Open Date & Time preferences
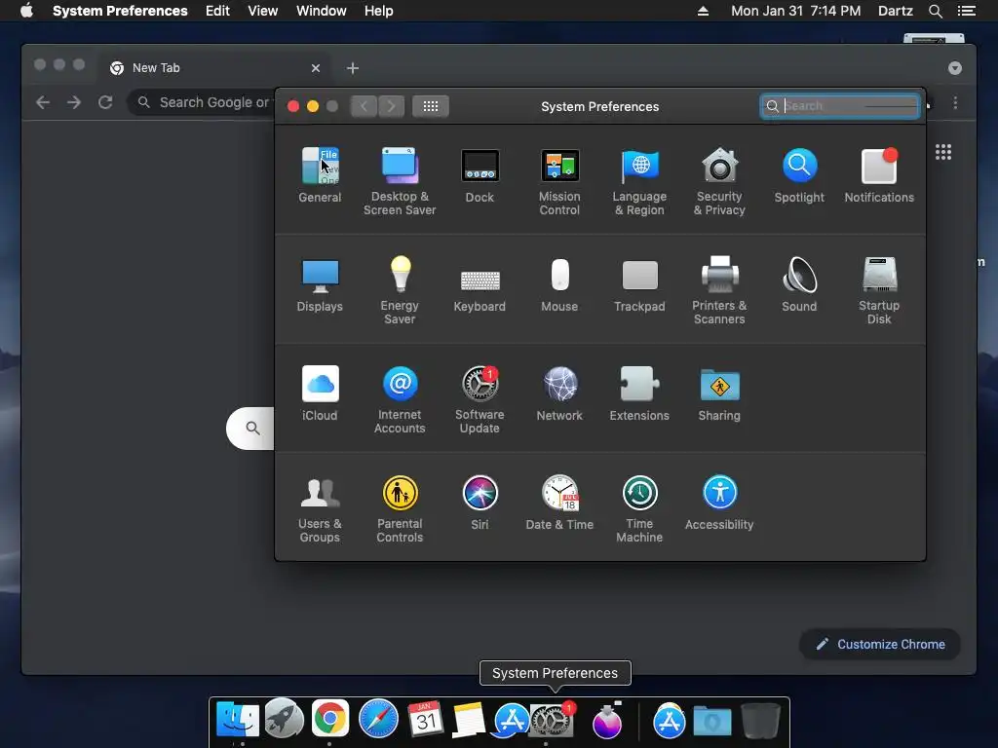 click(559, 503)
